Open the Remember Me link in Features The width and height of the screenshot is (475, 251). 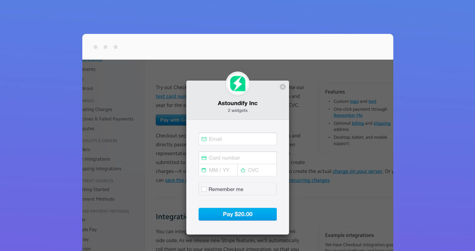[x=348, y=115]
